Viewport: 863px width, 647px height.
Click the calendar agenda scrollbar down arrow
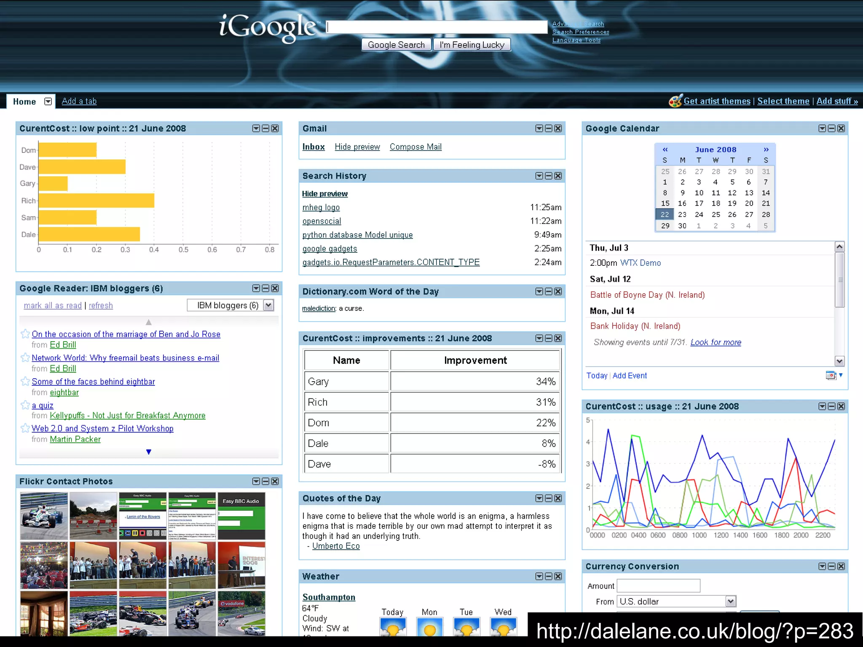tap(839, 361)
